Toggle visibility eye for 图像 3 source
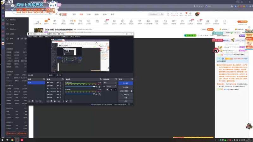This screenshot has height=142, width=253. point(58,94)
